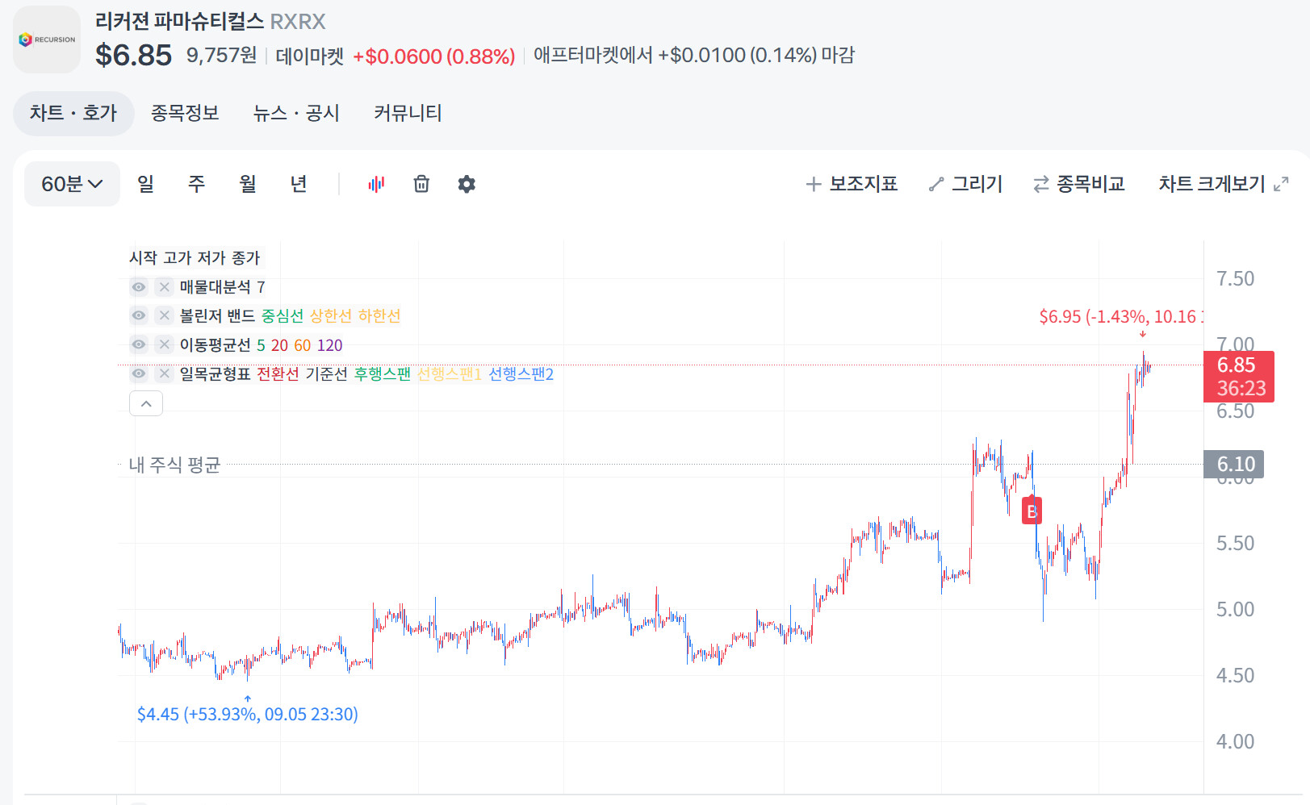Click the 4.00 price axis label

tap(1235, 741)
